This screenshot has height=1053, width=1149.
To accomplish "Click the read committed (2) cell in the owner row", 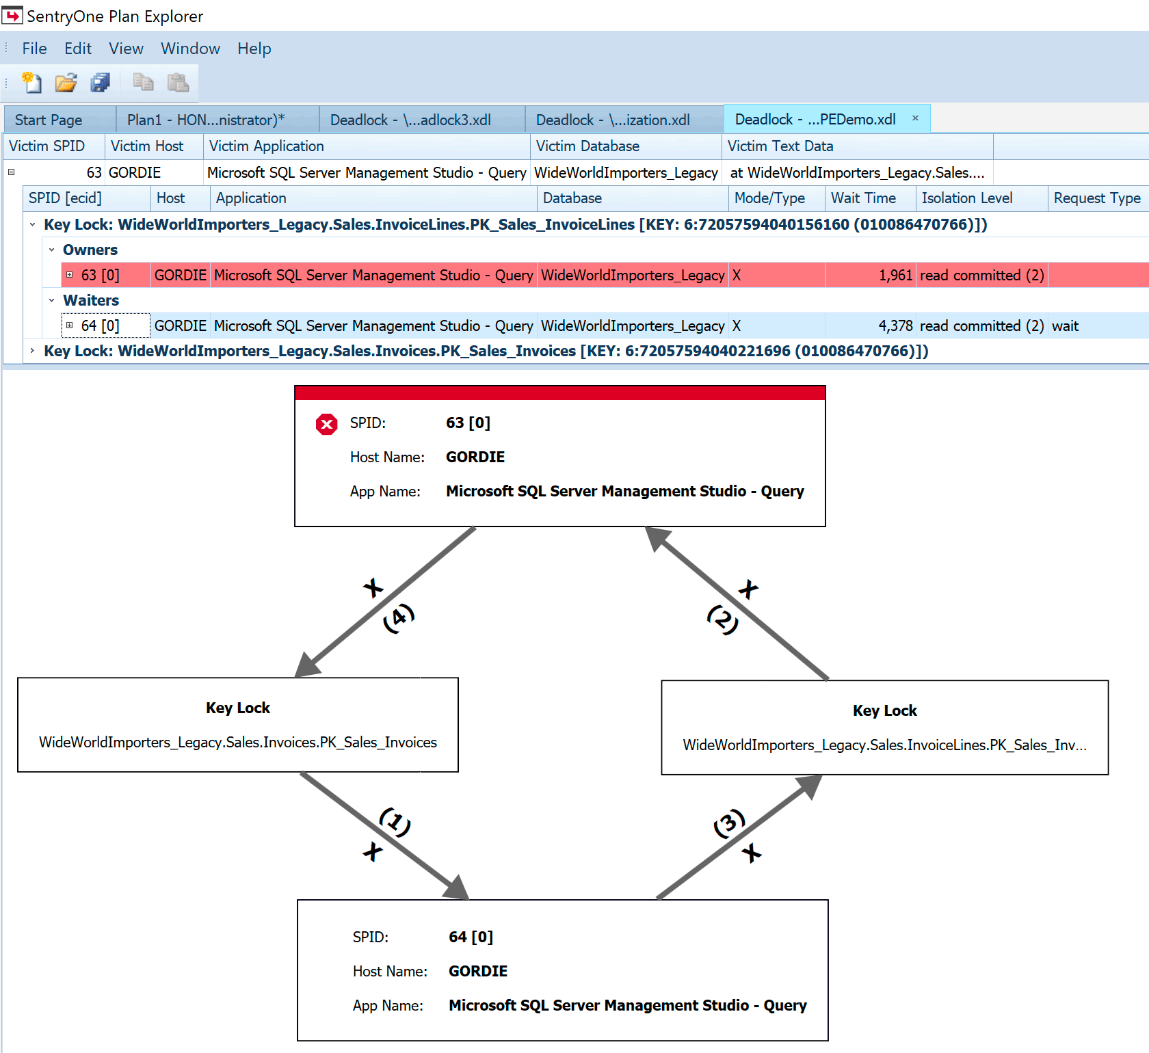I will (982, 275).
